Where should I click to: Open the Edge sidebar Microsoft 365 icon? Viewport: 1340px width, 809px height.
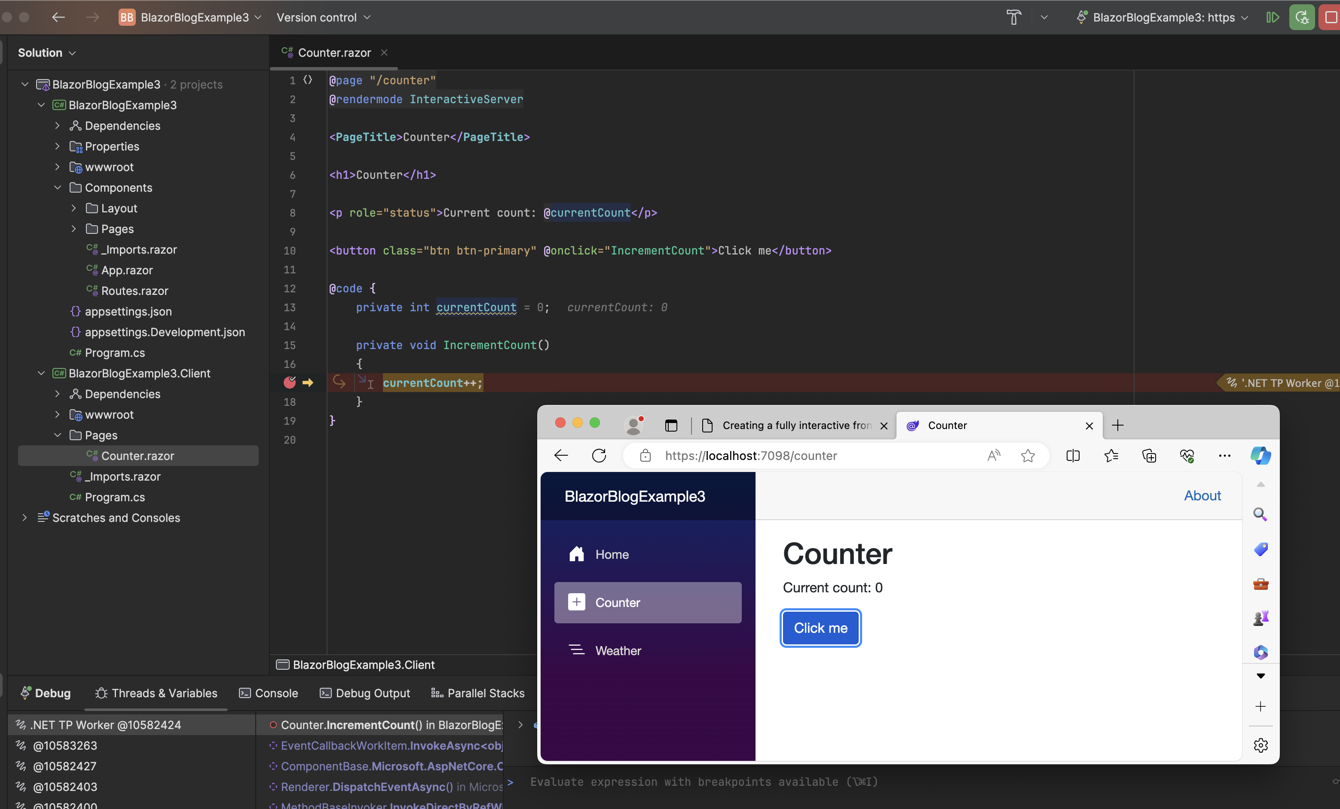click(x=1260, y=652)
